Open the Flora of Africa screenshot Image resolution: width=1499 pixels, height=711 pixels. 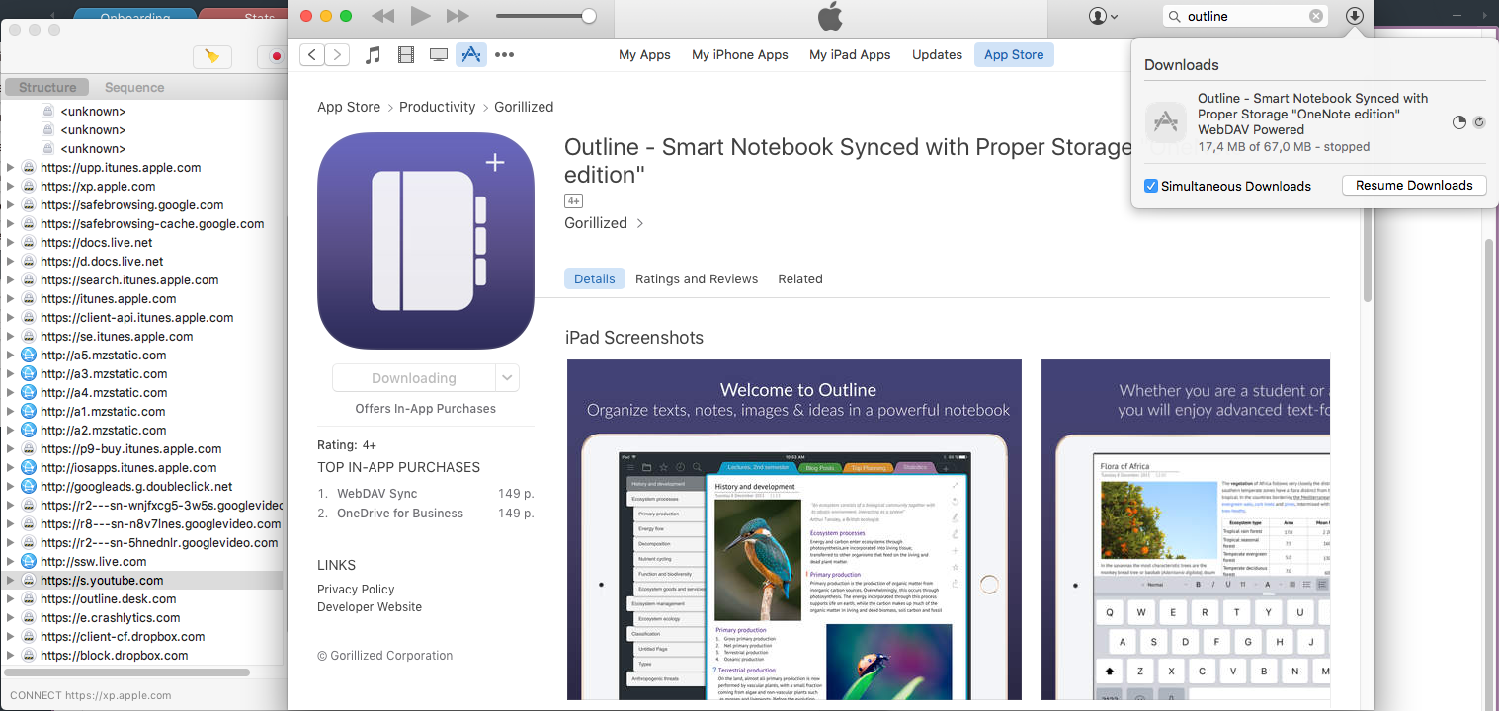pos(1186,530)
